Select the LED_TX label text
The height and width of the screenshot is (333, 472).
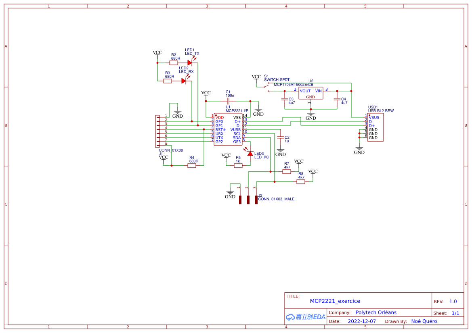(192, 54)
